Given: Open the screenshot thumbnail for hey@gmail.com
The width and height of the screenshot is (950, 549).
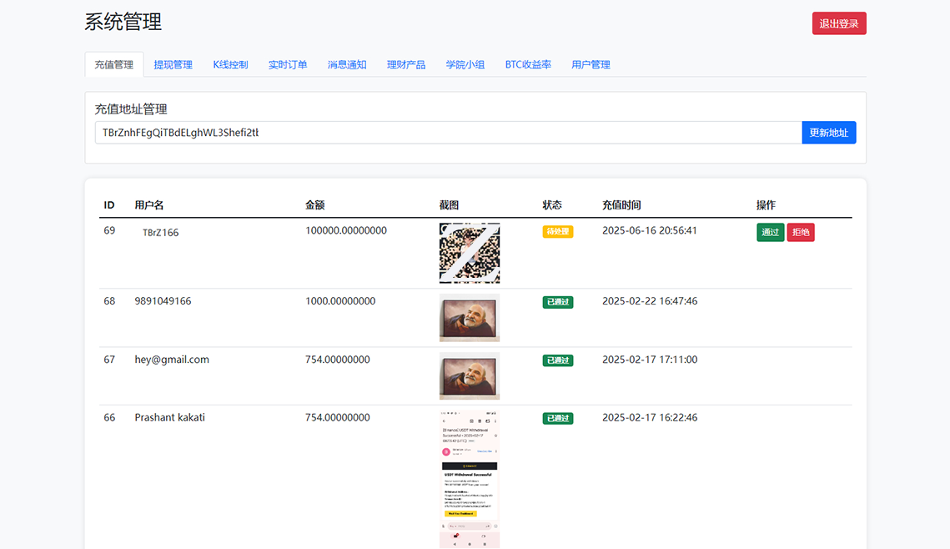Looking at the screenshot, I should click(470, 376).
